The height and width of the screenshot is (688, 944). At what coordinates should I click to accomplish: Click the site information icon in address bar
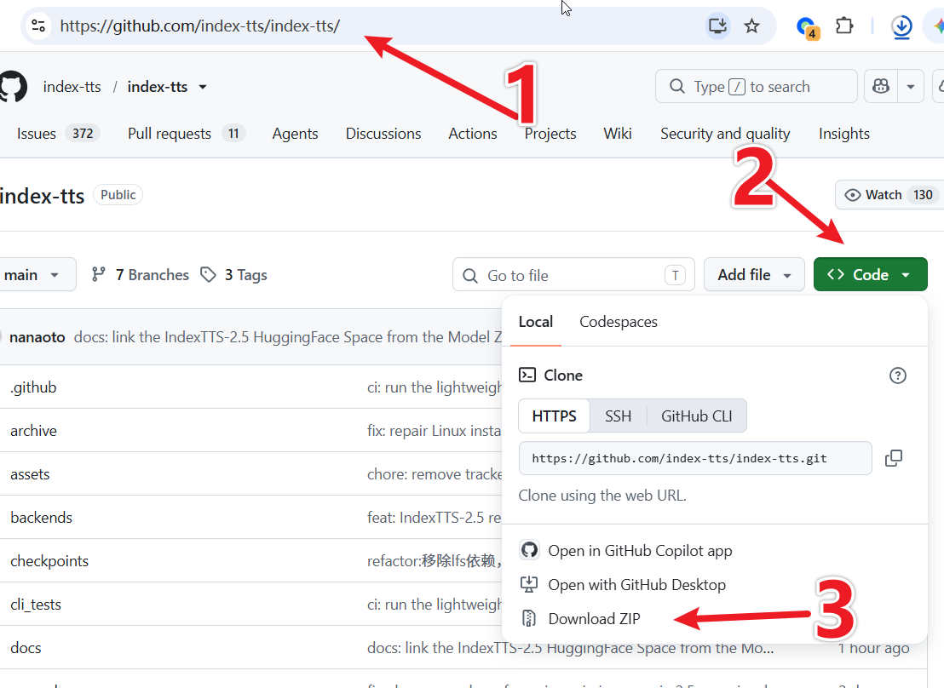point(38,26)
